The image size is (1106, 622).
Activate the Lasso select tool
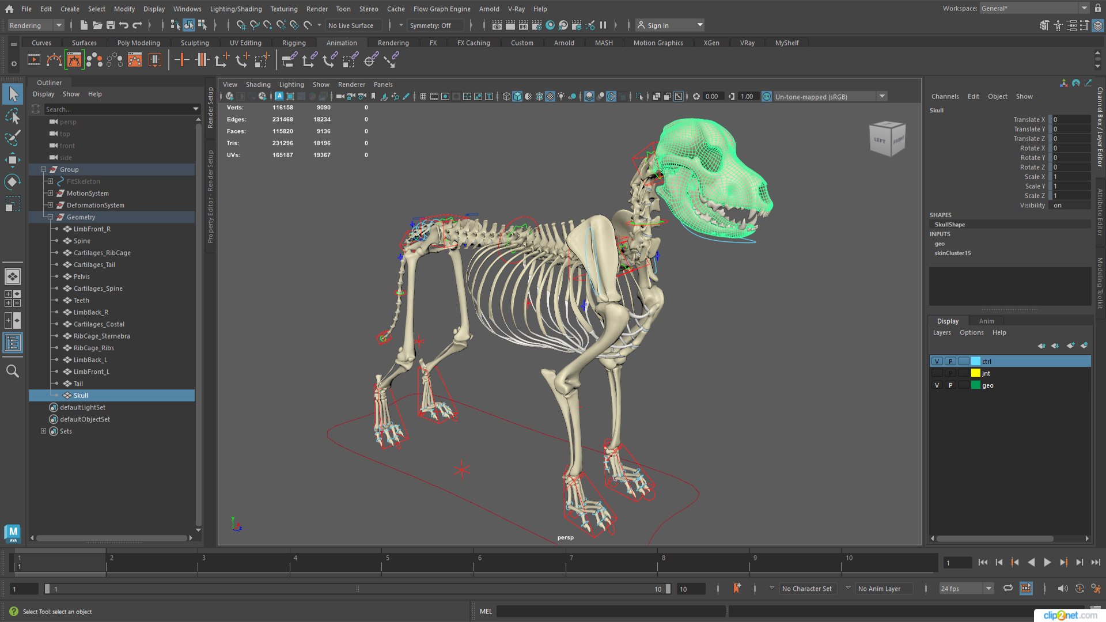coord(13,116)
